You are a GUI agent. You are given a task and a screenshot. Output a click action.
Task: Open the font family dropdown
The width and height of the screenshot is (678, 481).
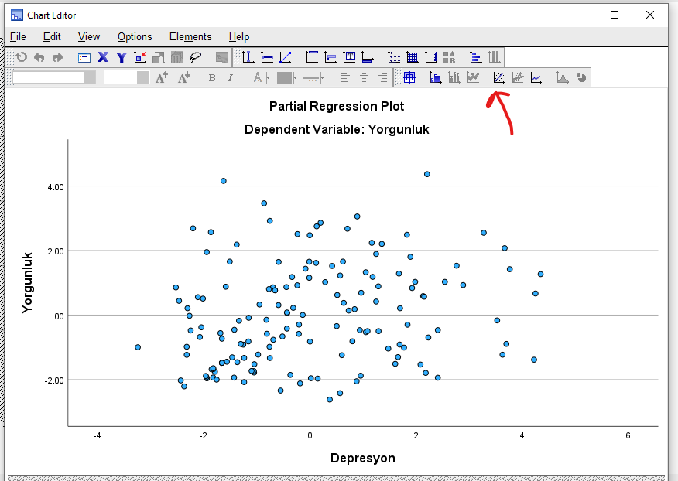(x=89, y=77)
